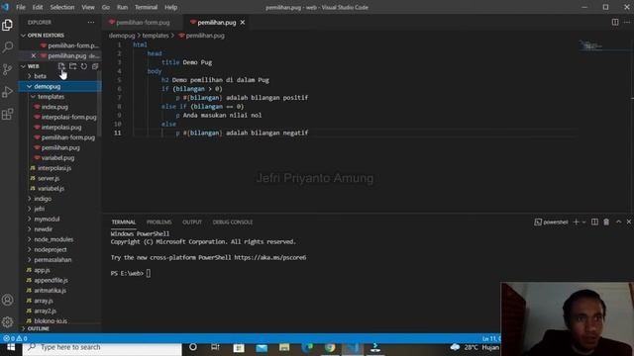
Task: Switch to the Debug Console tab
Action: pos(233,222)
